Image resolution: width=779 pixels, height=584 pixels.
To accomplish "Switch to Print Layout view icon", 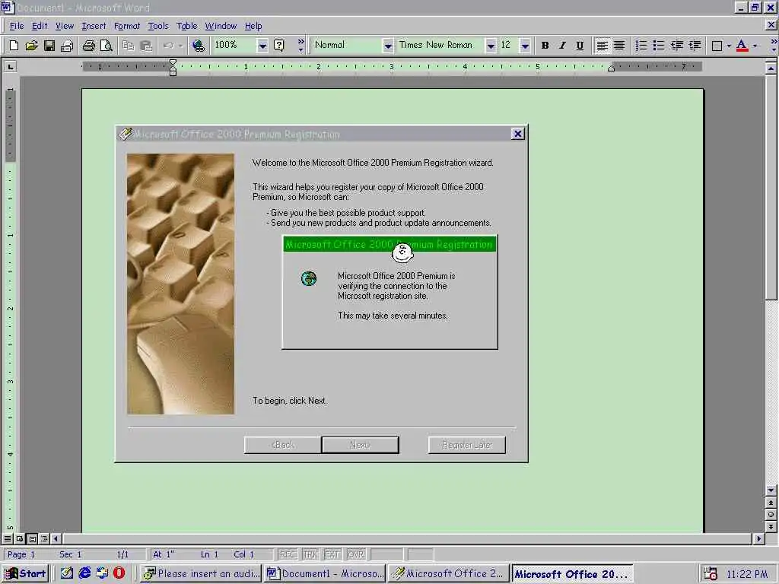I will tap(32, 539).
